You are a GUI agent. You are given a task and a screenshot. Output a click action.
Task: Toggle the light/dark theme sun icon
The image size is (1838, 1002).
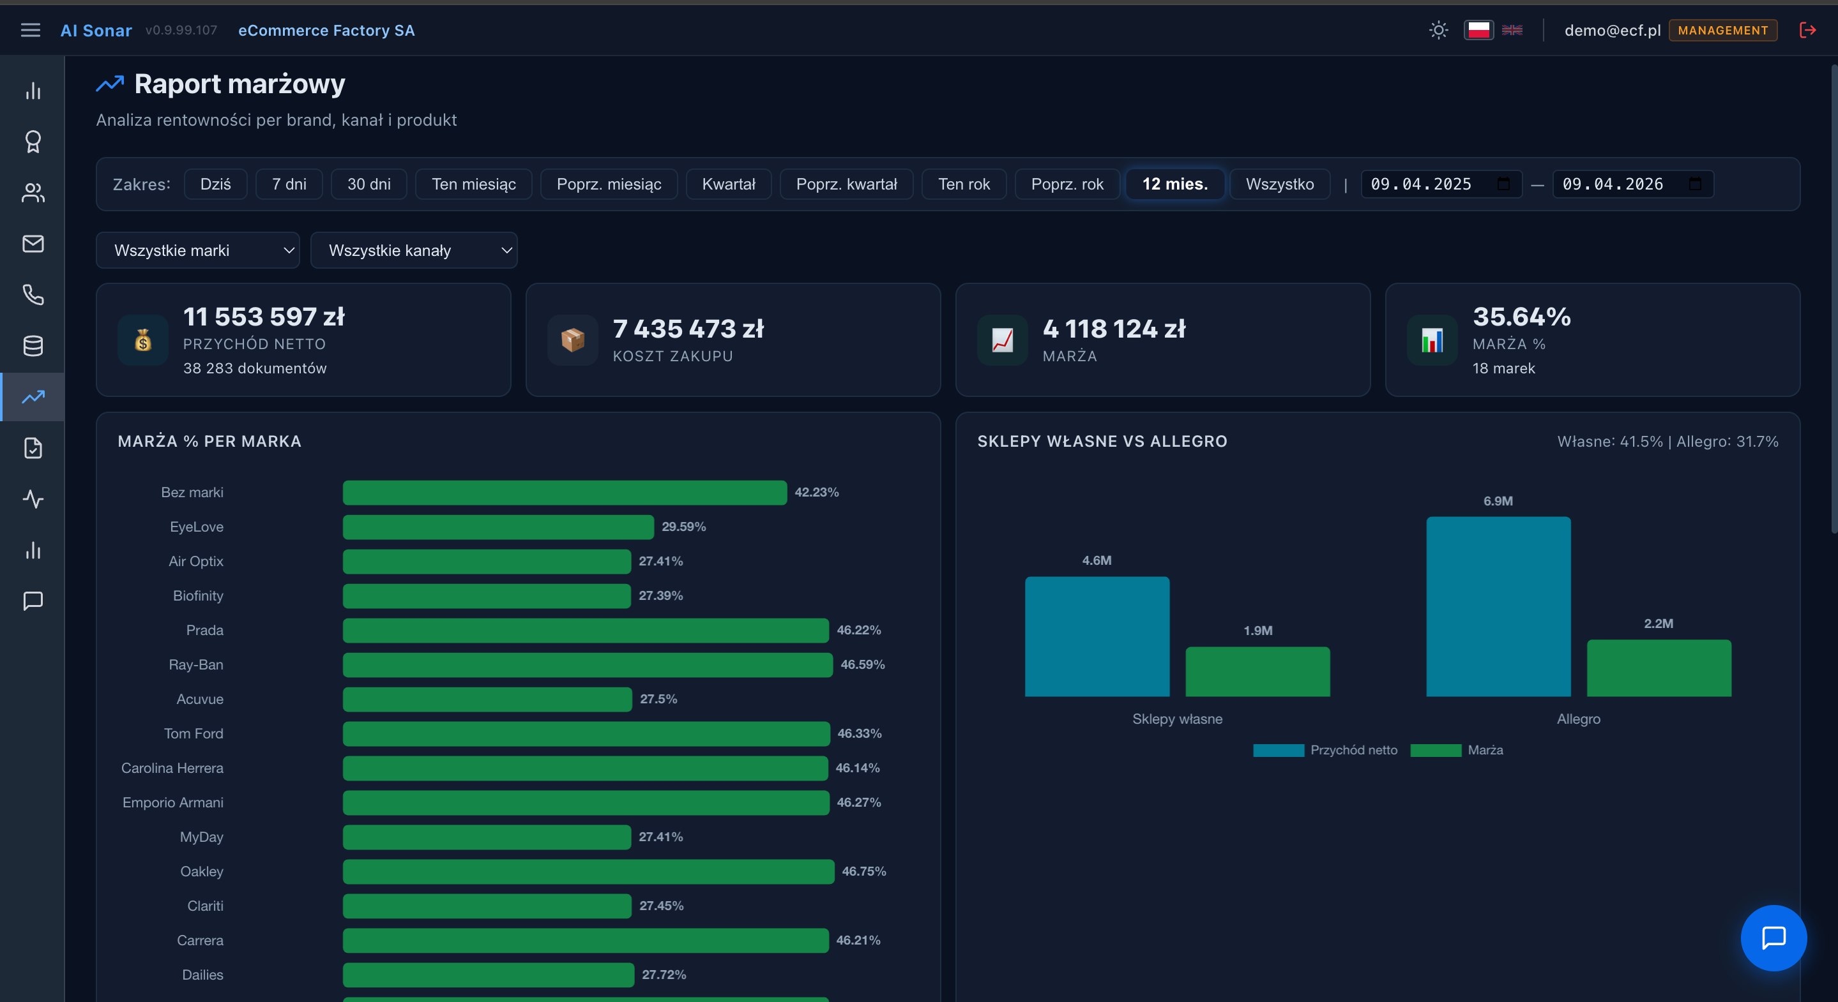[1438, 30]
